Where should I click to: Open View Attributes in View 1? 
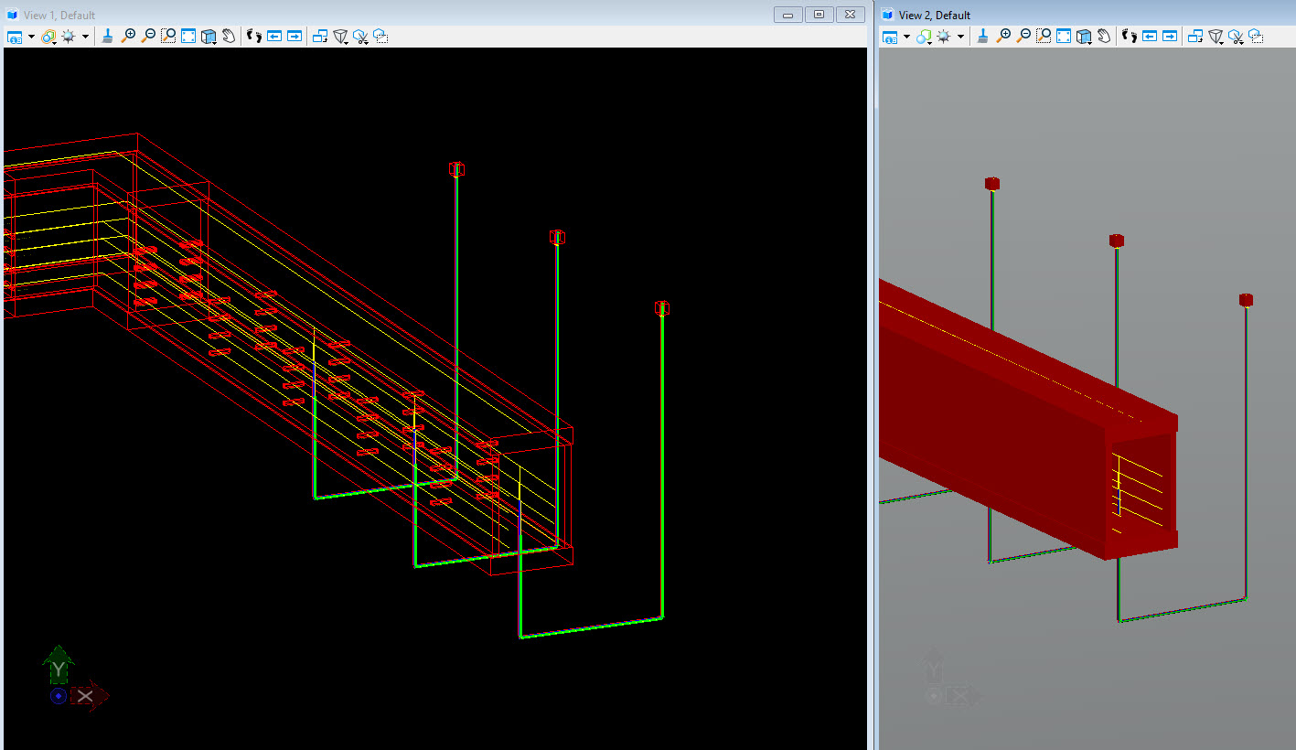pos(15,37)
